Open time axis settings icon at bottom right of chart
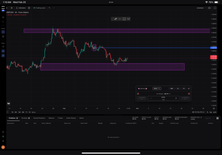Screen dimensions: 222x155 pyautogui.click(x=214, y=108)
